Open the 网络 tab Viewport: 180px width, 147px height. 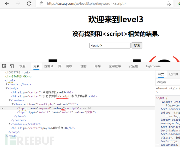coord(69,66)
